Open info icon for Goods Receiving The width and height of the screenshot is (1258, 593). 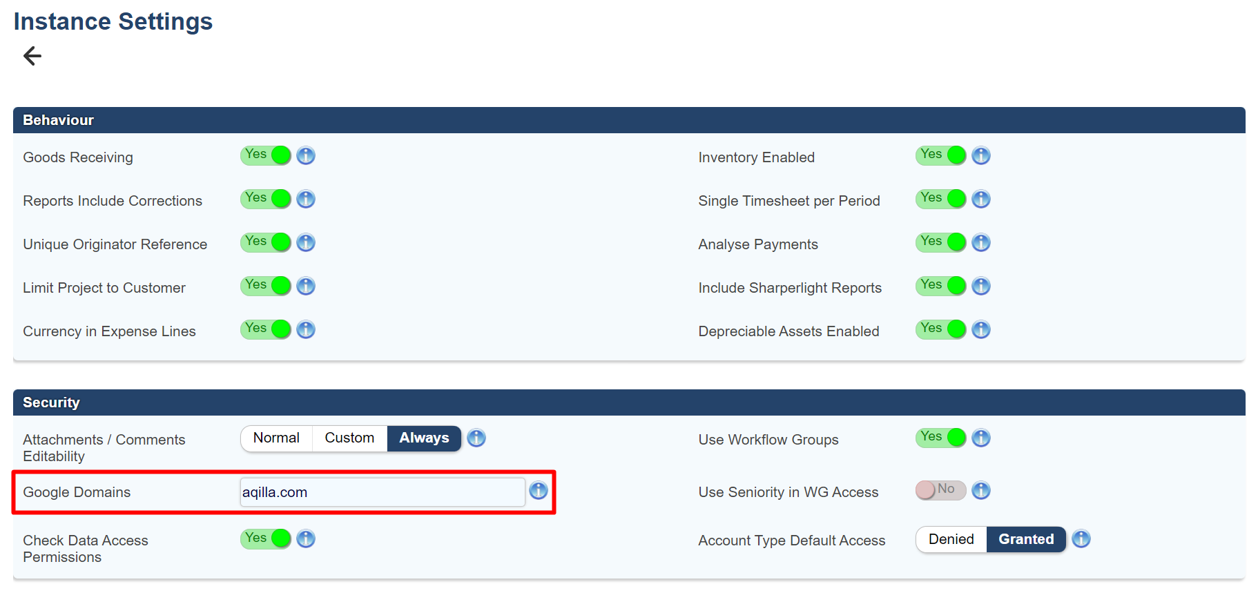click(x=306, y=155)
